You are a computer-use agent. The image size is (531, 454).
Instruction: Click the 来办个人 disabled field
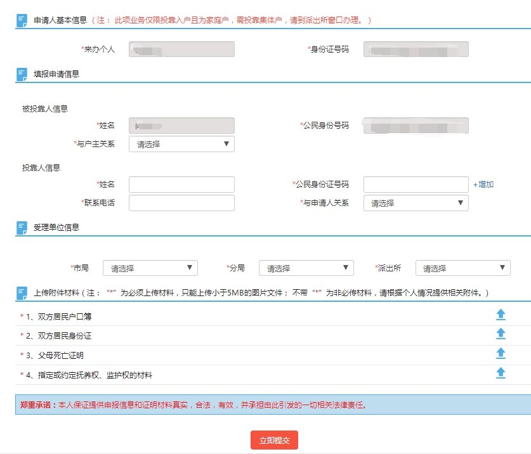coord(181,49)
